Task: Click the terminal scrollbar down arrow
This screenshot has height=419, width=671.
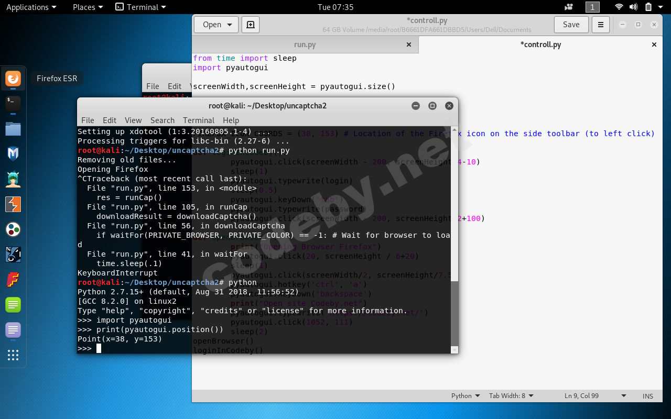Action: point(454,350)
